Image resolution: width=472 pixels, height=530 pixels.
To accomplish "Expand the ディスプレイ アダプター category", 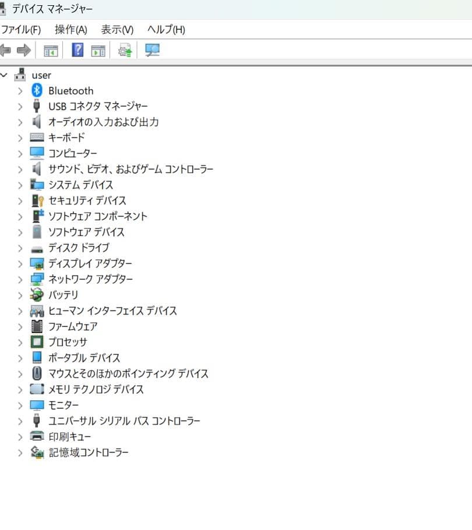I will tap(20, 263).
